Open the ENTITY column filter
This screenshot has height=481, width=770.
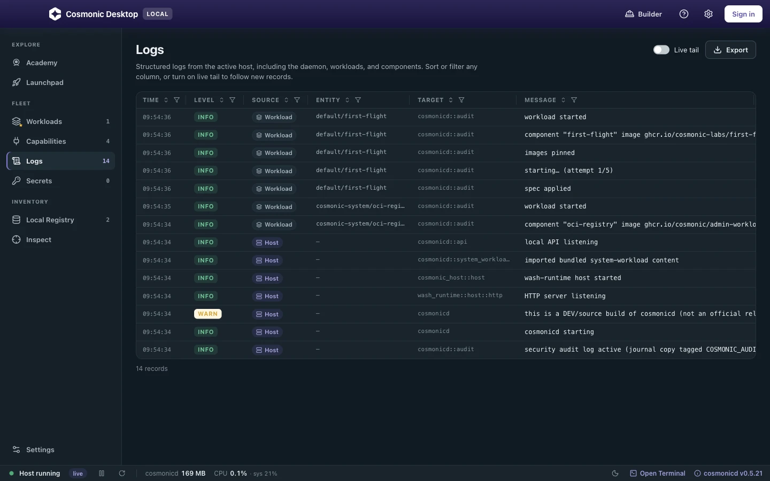(x=358, y=100)
